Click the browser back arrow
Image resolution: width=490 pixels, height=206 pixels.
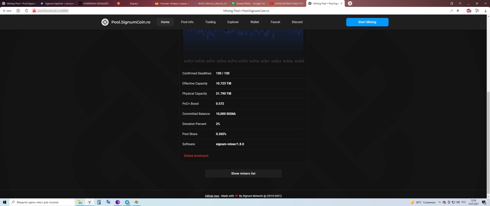(4, 11)
